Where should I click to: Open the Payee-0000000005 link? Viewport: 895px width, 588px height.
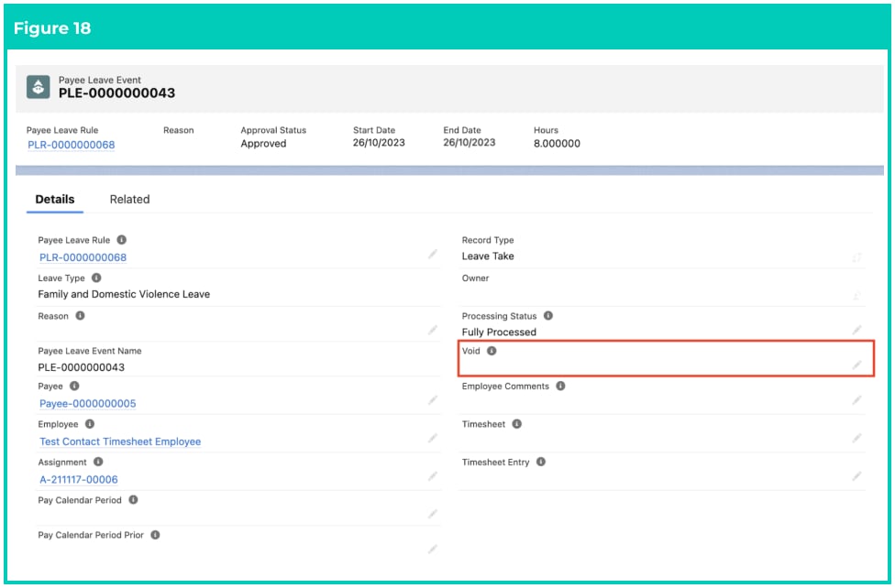pos(87,404)
